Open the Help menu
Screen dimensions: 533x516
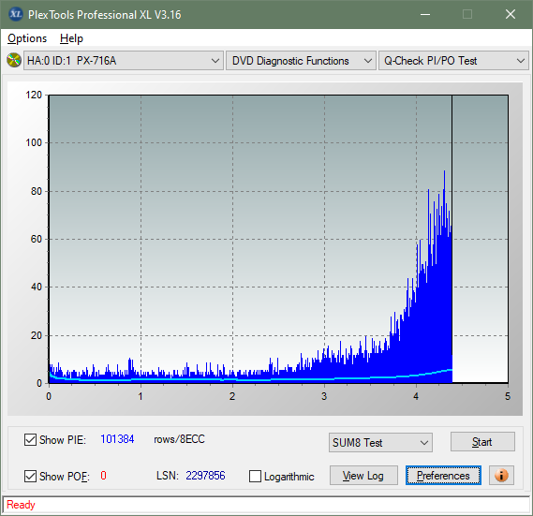click(71, 38)
